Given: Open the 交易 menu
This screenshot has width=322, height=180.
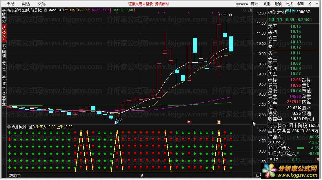Looking at the screenshot, I should pos(42,4).
